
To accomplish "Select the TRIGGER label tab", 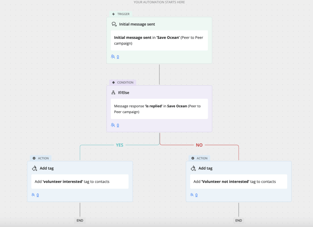I will tap(121, 14).
